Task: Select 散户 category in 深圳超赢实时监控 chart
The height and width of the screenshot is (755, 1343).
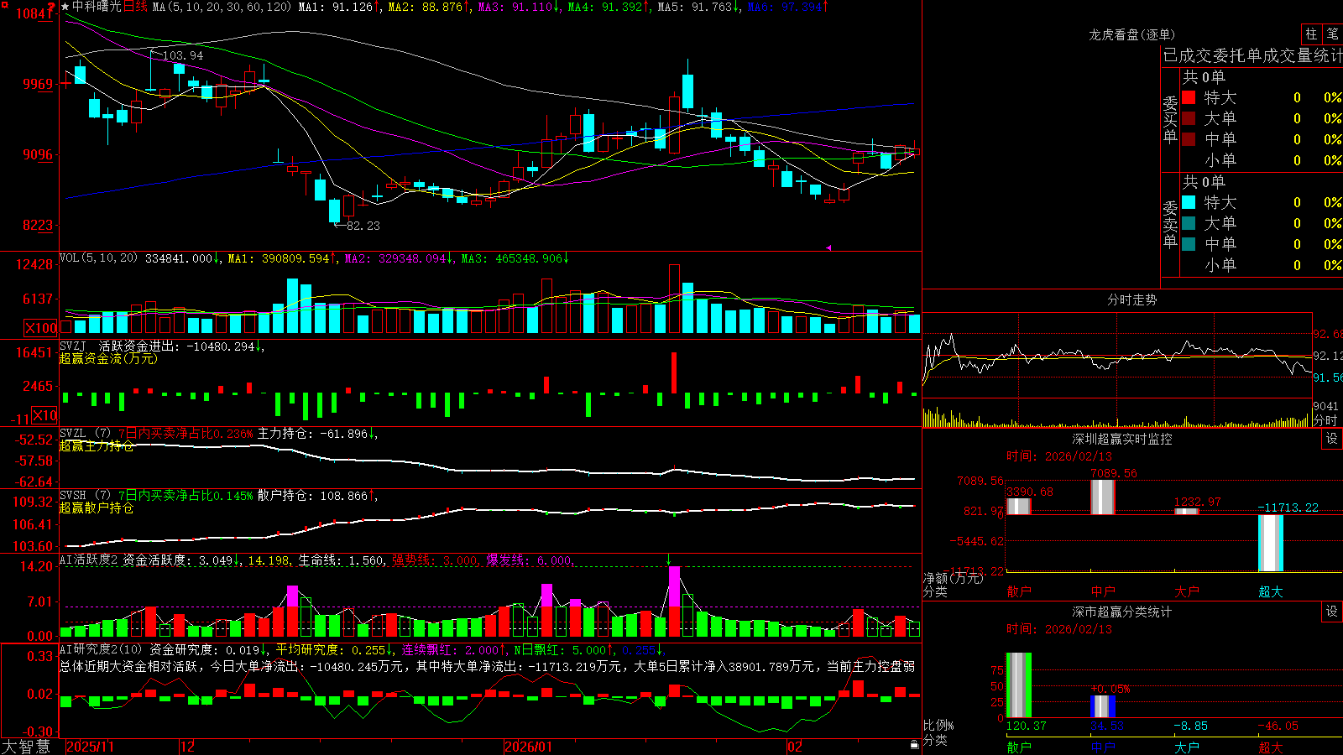Action: 1019,591
